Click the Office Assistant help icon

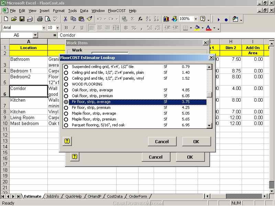[x=203, y=19]
